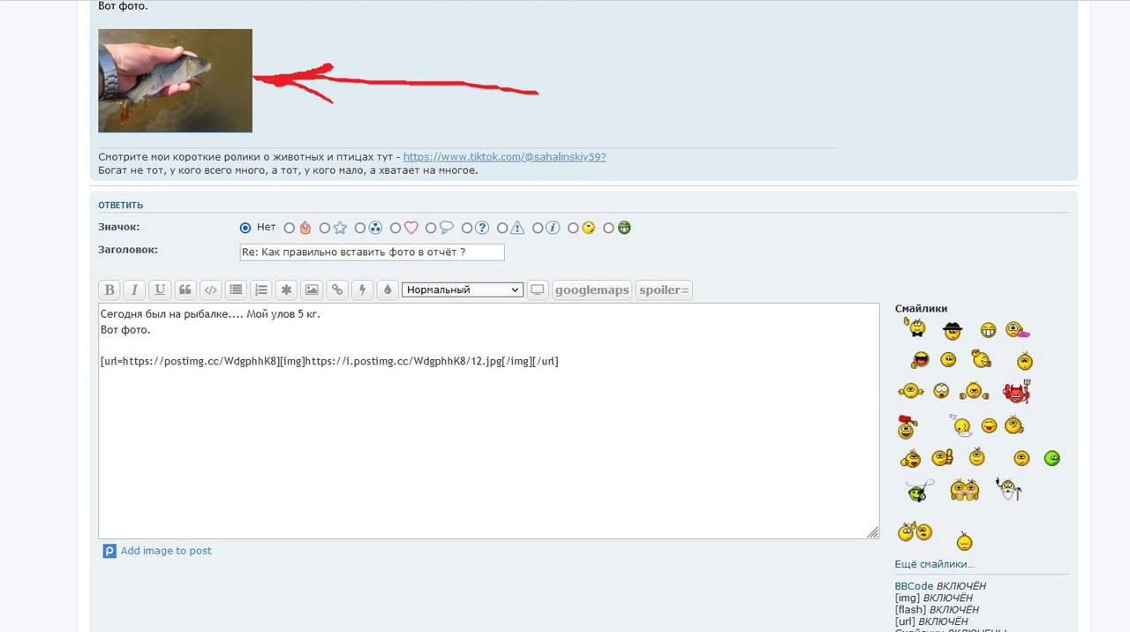Underline text using the U button

tap(160, 290)
